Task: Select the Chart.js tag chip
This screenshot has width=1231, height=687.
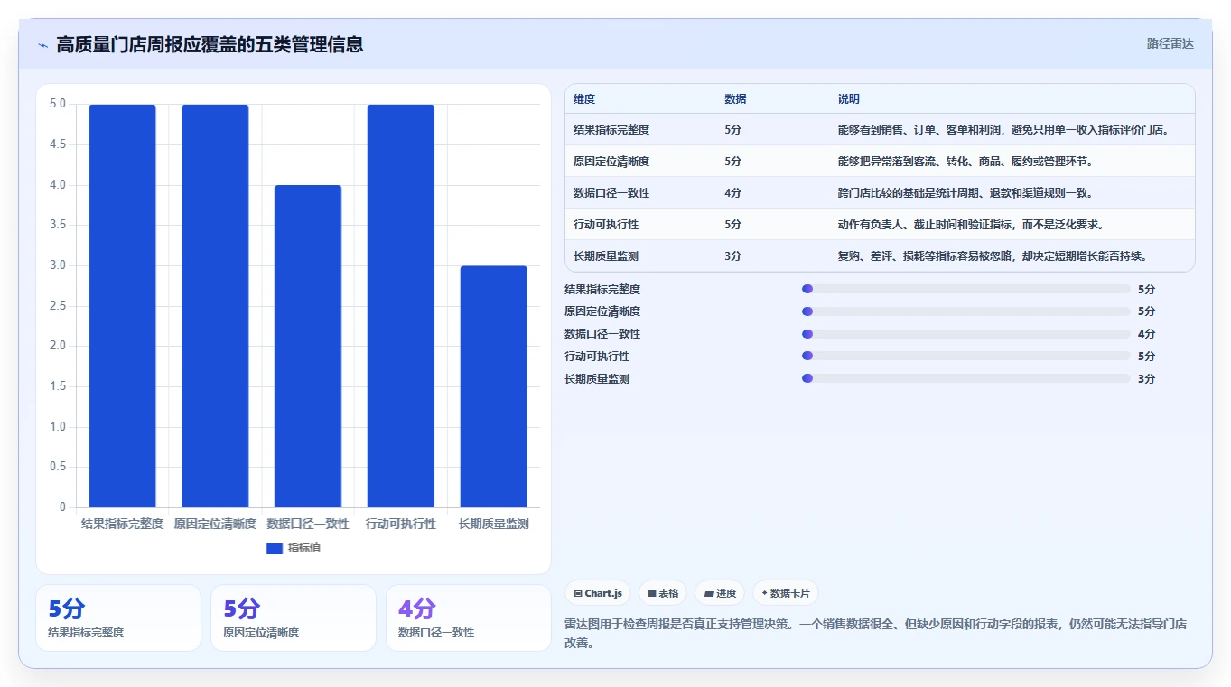Action: coord(598,593)
